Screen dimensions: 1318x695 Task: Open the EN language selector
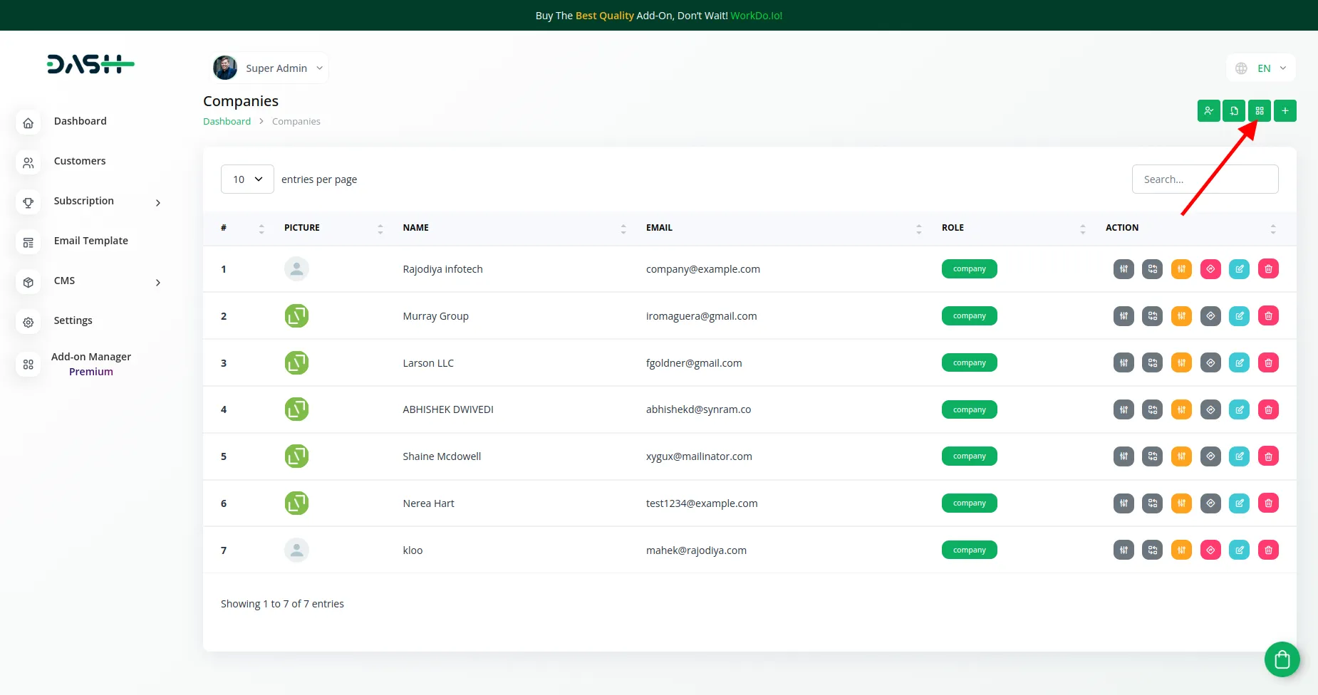(x=1261, y=68)
